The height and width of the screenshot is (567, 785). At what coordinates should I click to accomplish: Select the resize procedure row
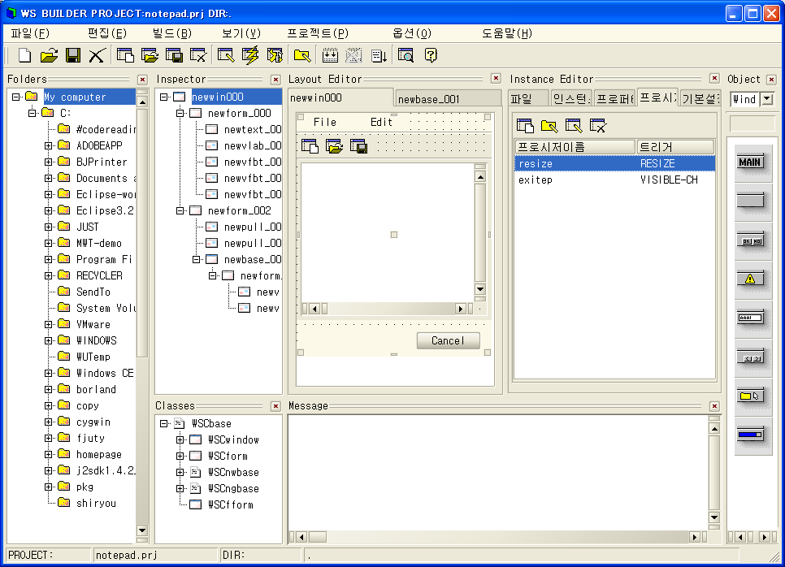[615, 163]
